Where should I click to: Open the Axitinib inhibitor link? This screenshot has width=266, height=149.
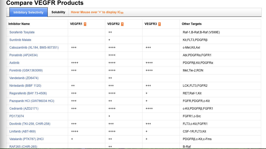[x=14, y=63]
